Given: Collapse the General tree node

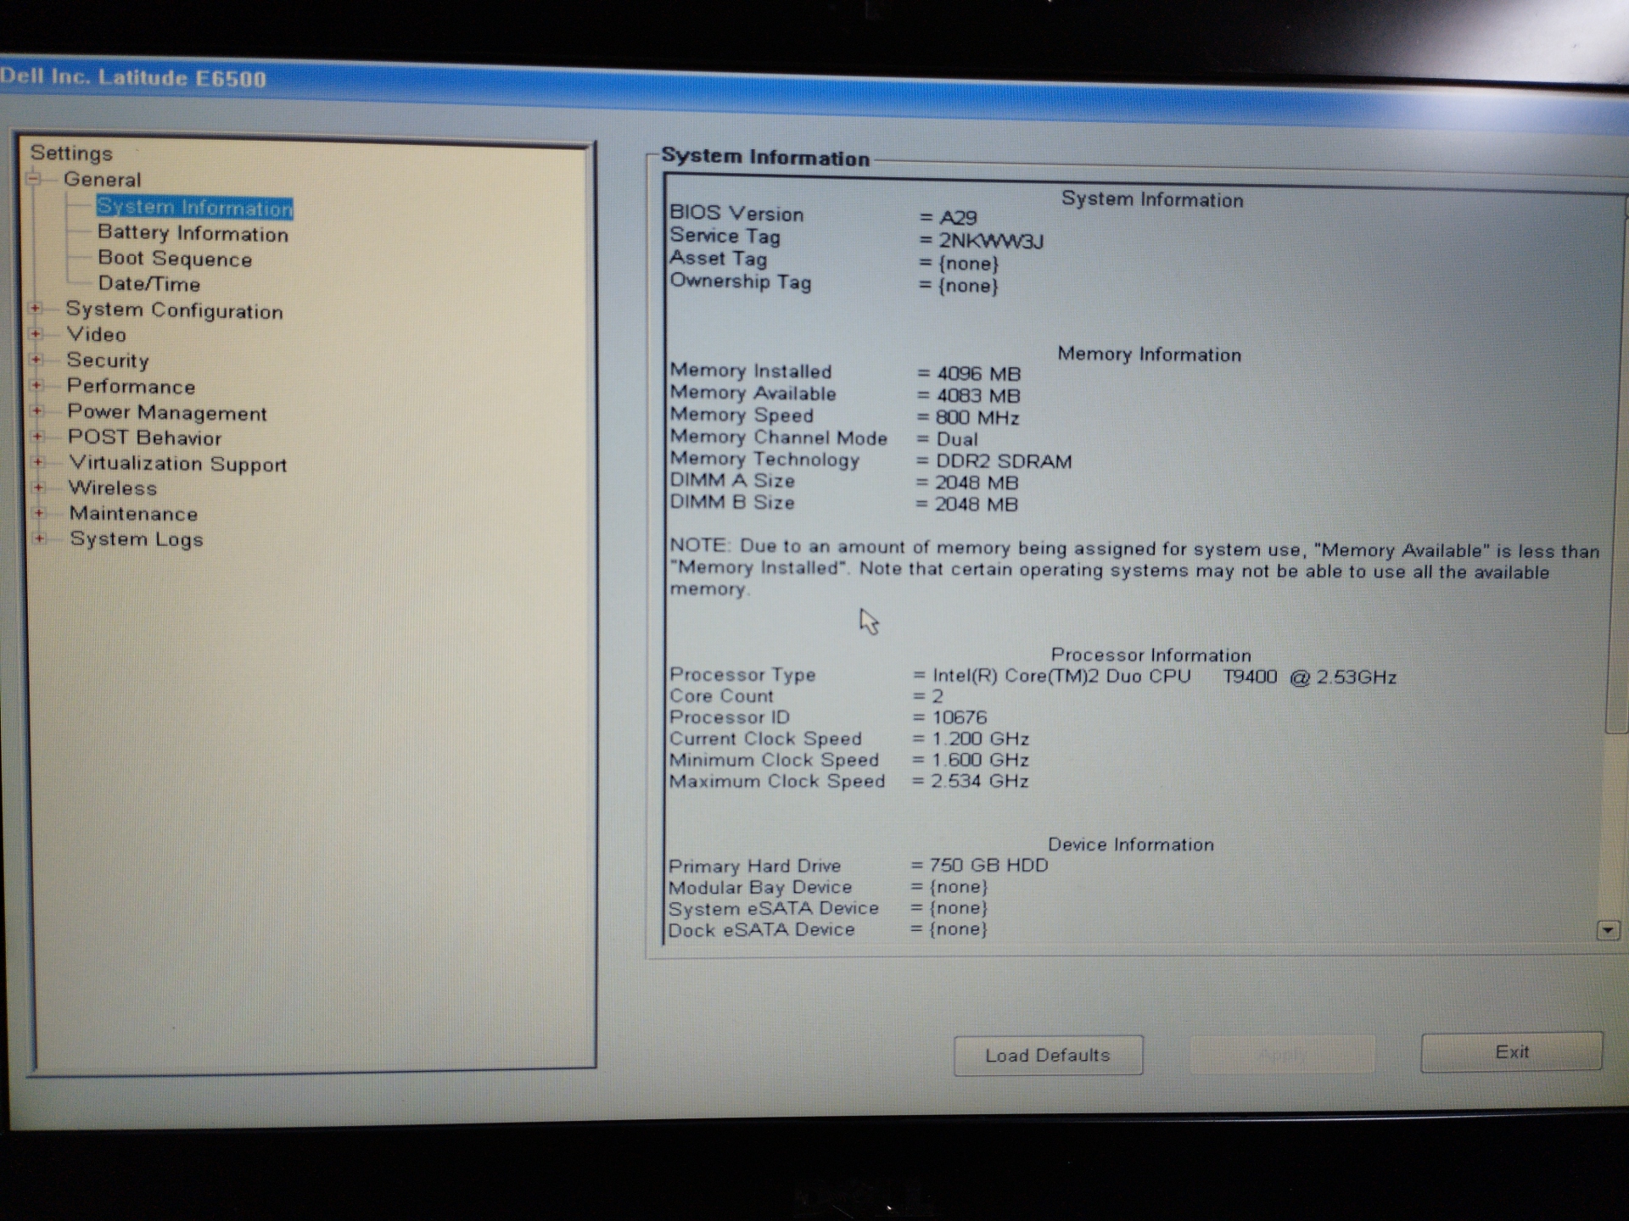Looking at the screenshot, I should coord(34,179).
